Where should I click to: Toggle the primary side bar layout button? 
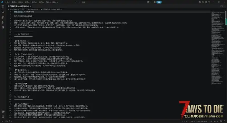click(x=200, y=2)
